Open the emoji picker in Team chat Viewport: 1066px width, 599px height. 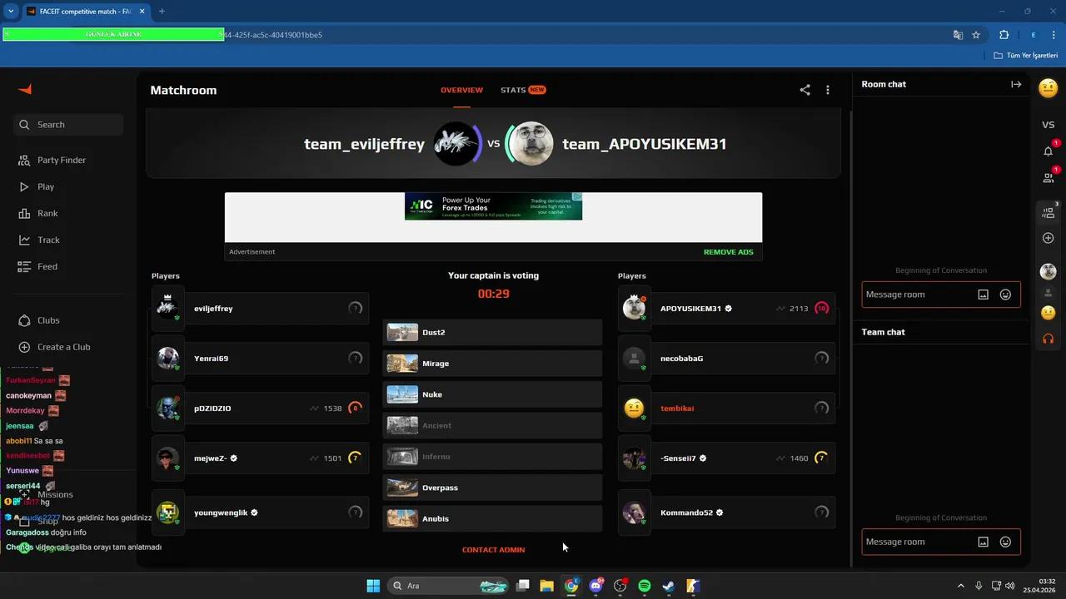pos(1005,542)
